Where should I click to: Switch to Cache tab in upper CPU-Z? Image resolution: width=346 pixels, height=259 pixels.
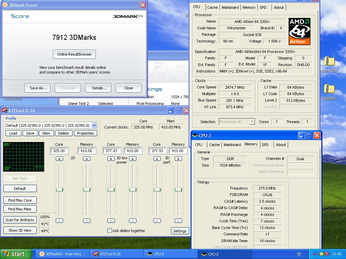[212, 7]
